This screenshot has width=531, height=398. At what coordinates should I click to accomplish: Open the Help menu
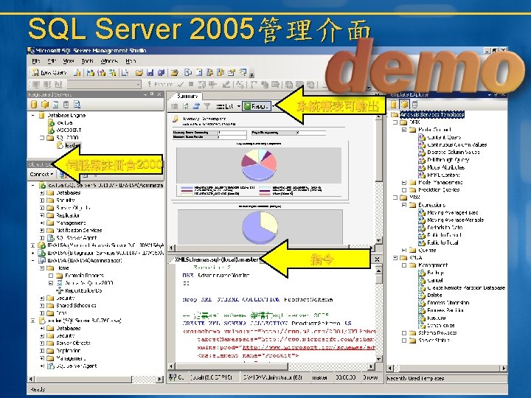click(131, 61)
